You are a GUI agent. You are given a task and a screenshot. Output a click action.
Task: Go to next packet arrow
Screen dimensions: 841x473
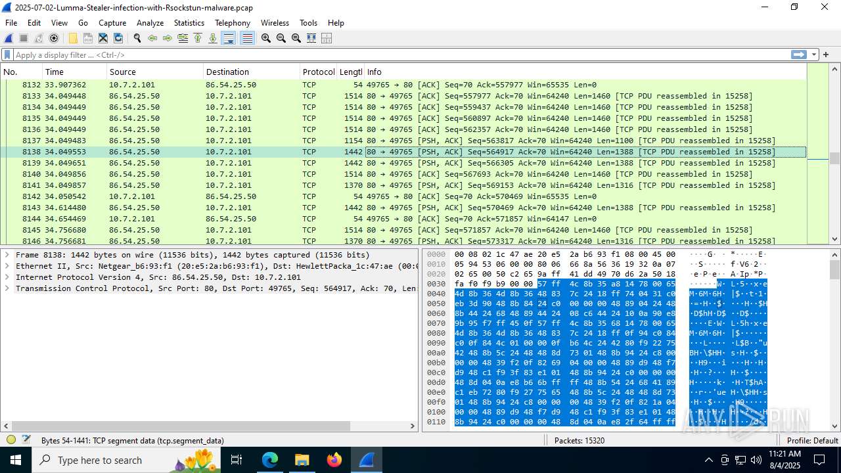click(x=168, y=38)
